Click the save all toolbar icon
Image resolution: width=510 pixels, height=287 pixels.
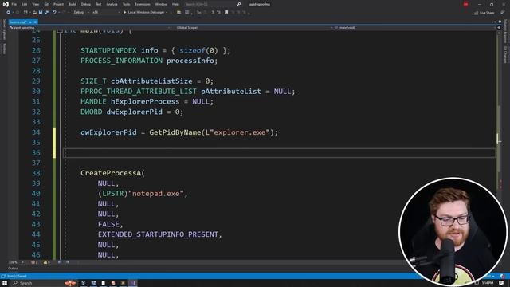(x=46, y=13)
